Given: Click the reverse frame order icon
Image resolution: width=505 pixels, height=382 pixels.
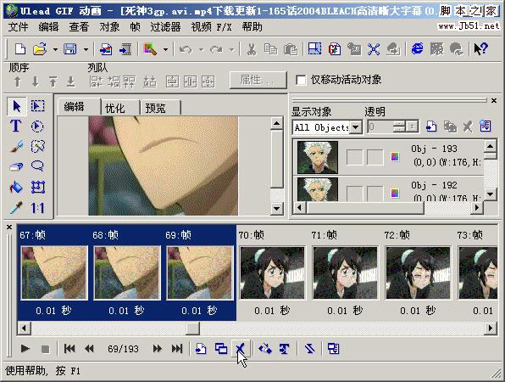Looking at the screenshot, I should pos(309,349).
